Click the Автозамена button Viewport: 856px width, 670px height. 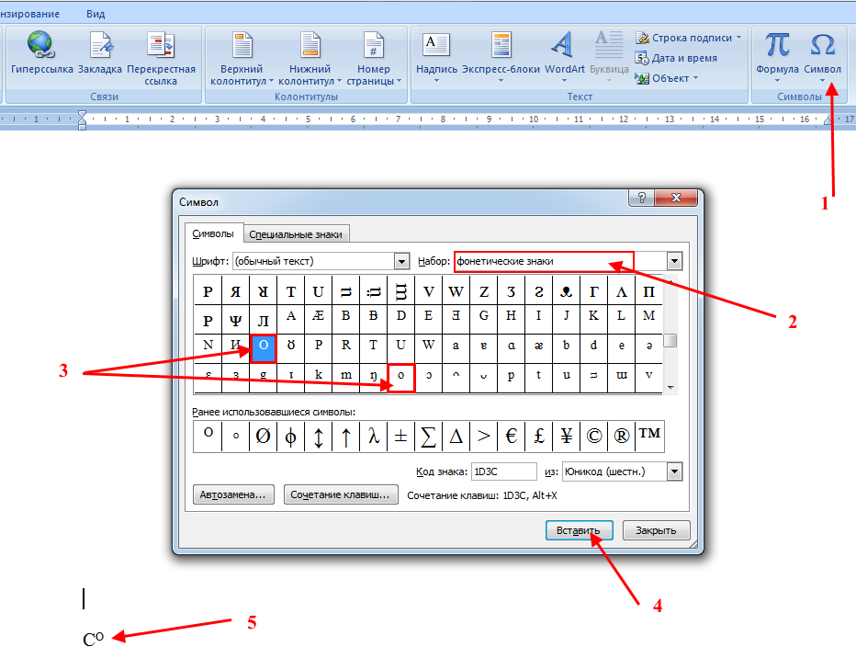click(233, 494)
